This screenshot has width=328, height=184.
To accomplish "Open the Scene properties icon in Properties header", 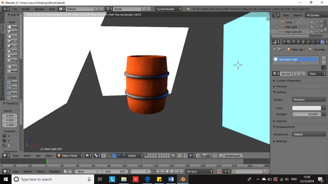I will pyautogui.click(x=293, y=42).
